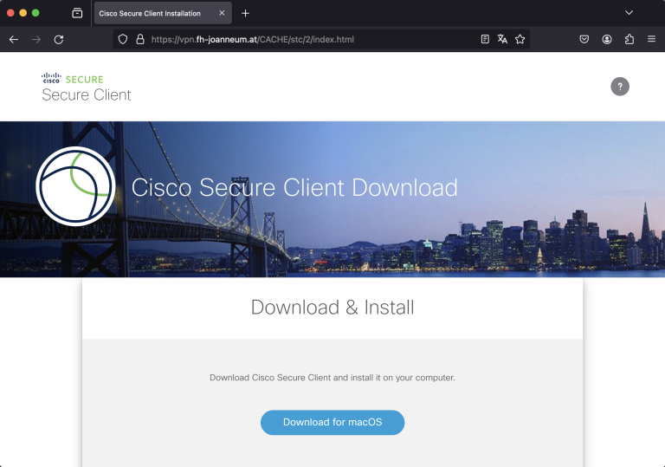
Task: Expand the list all tabs chevron
Action: click(629, 13)
